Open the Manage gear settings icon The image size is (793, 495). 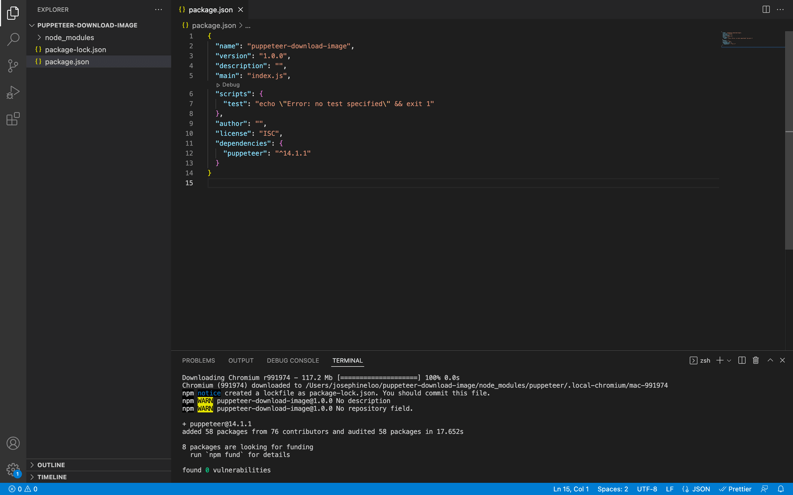point(13,470)
